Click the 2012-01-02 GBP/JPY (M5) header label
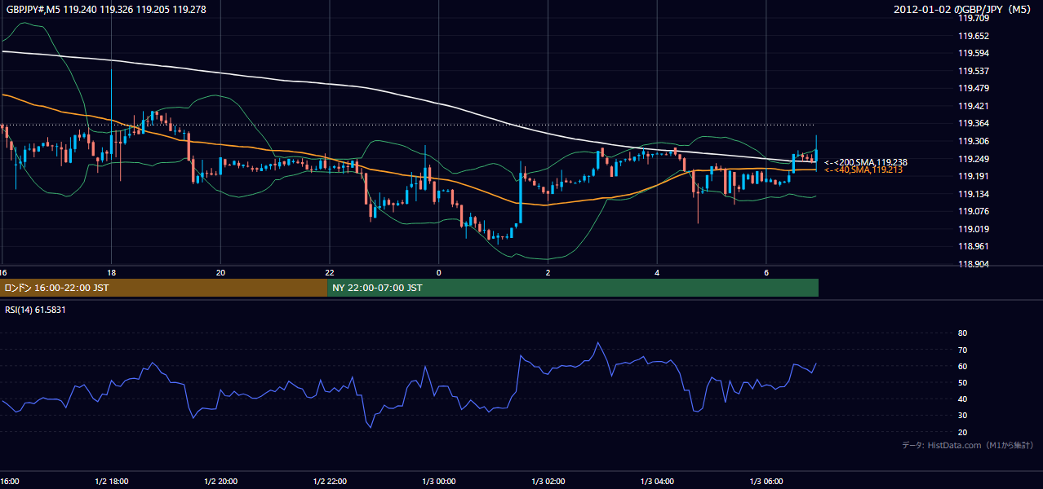Image resolution: width=1043 pixels, height=489 pixels. point(964,9)
